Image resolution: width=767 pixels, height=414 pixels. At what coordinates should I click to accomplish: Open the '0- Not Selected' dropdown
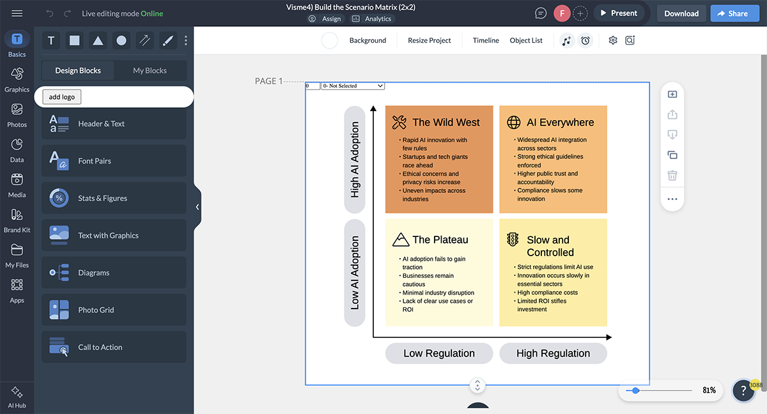click(353, 86)
